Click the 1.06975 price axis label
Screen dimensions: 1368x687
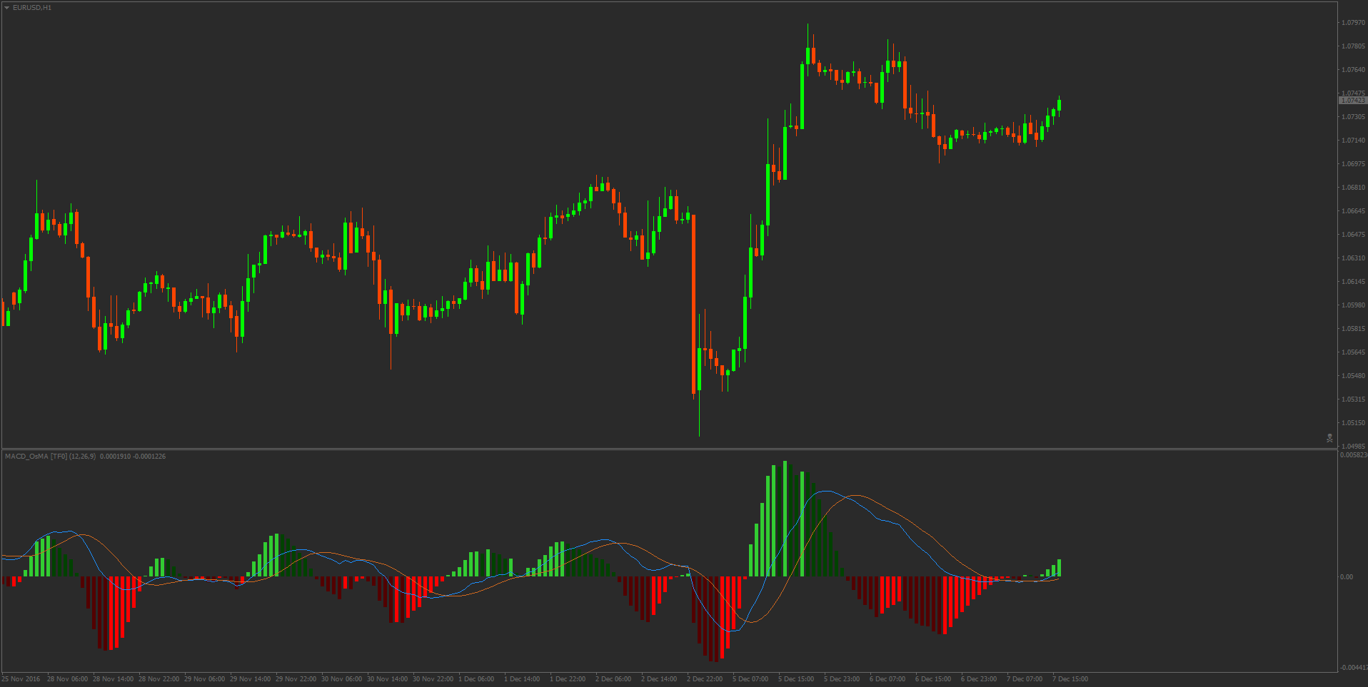point(1353,164)
